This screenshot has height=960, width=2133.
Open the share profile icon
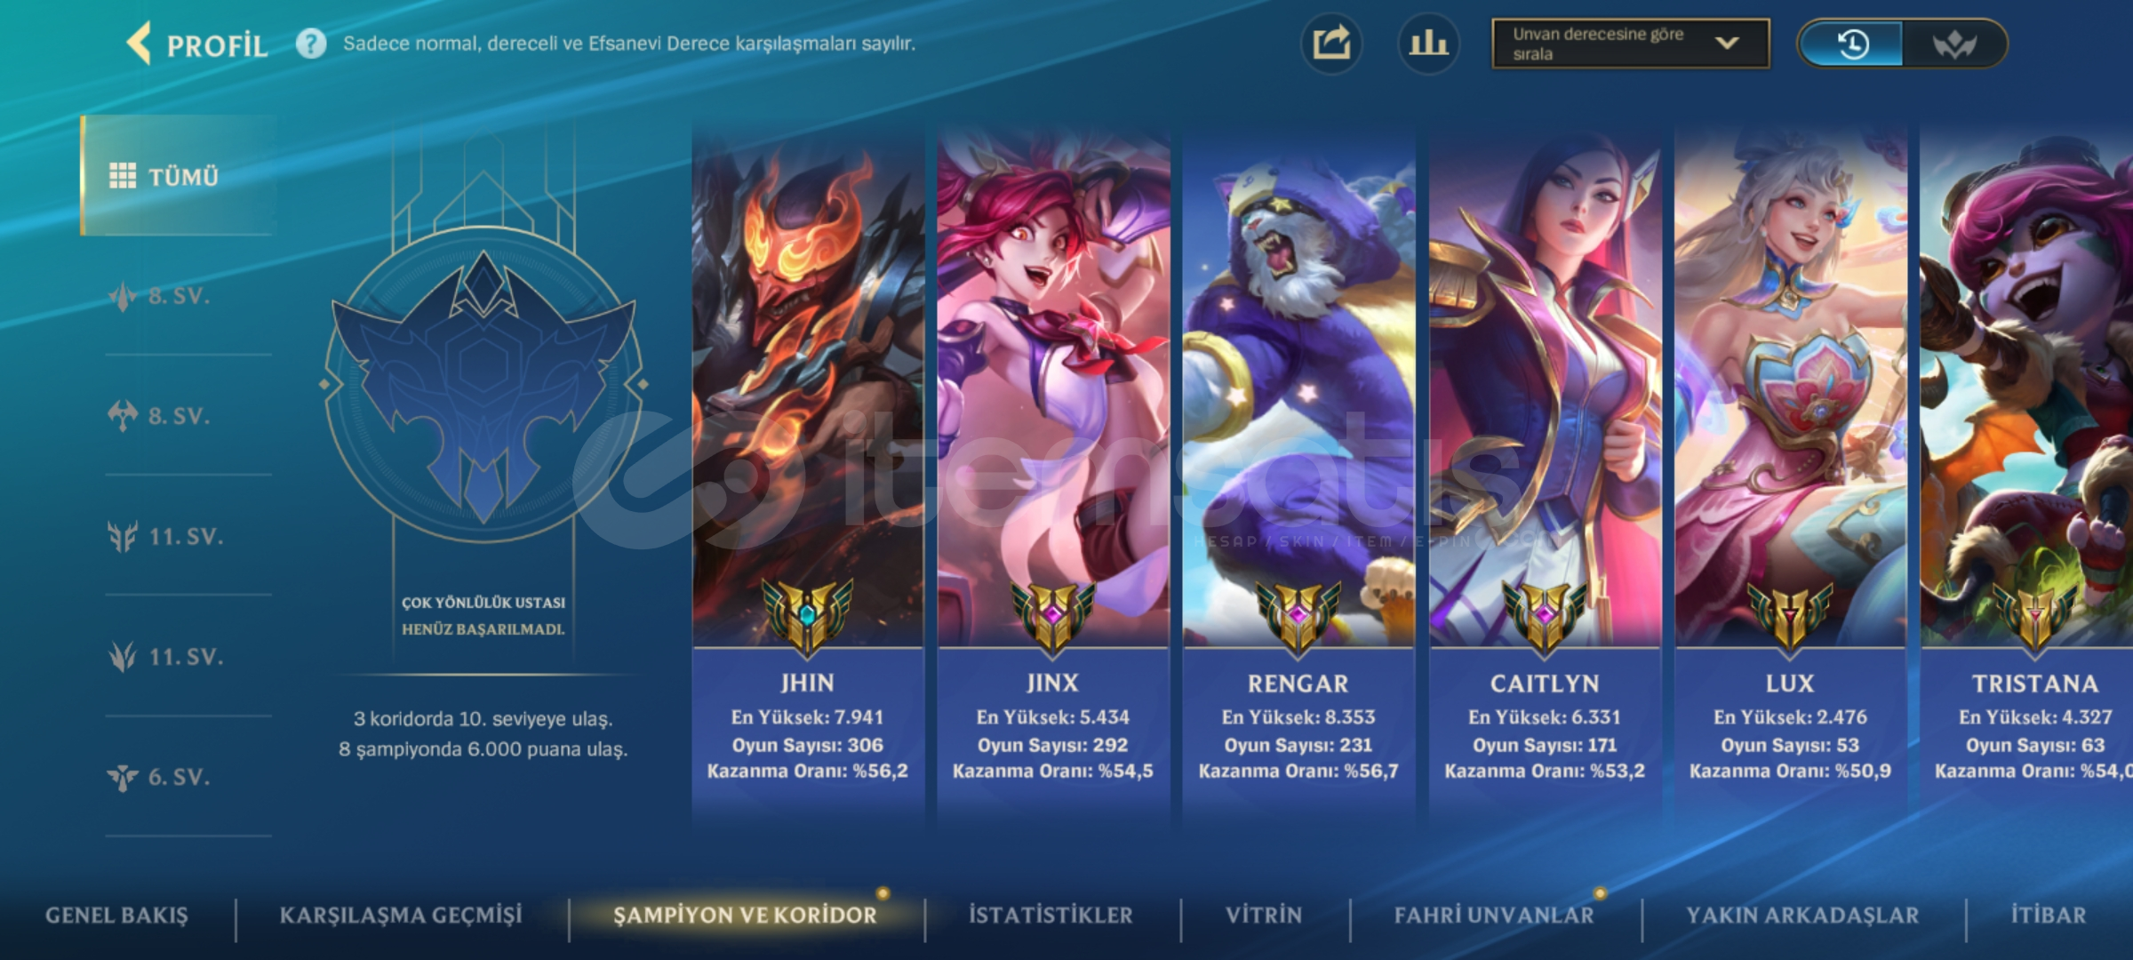pos(1330,44)
